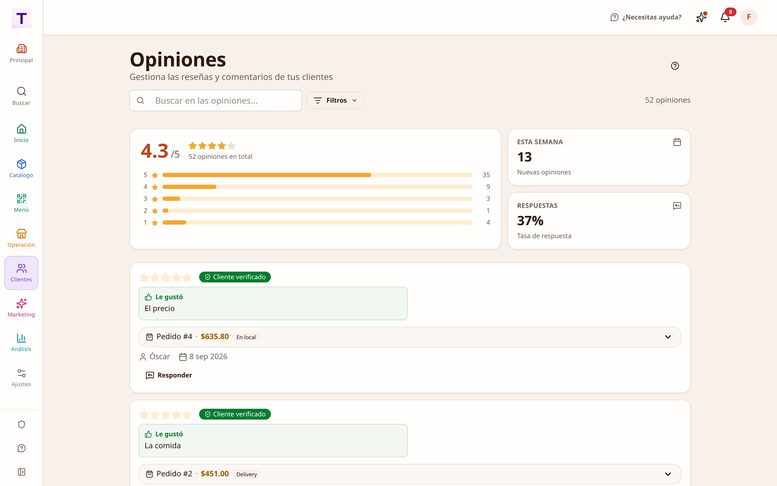Viewport: 777px width, 486px height.
Task: Expand Pedido #2 order details
Action: (410, 474)
